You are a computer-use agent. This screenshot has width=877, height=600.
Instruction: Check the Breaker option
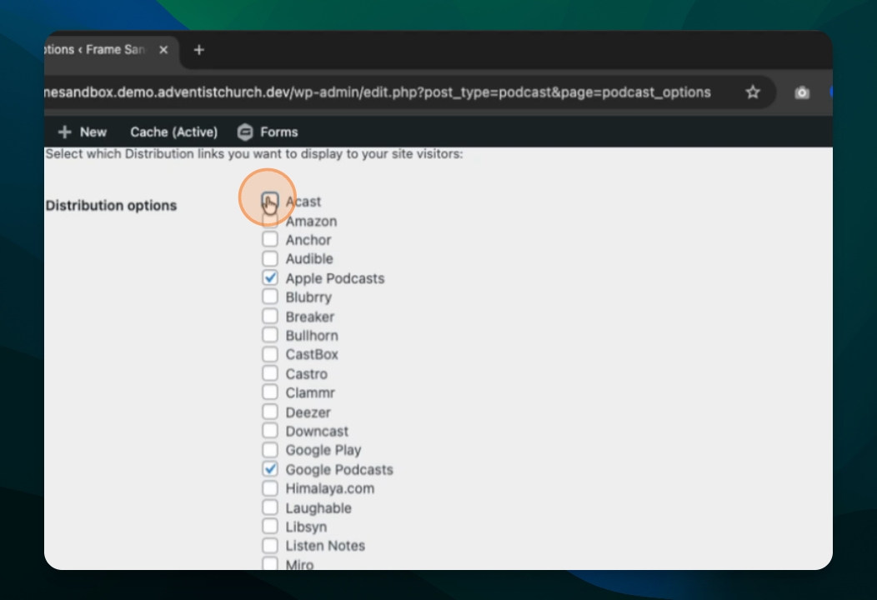point(270,316)
